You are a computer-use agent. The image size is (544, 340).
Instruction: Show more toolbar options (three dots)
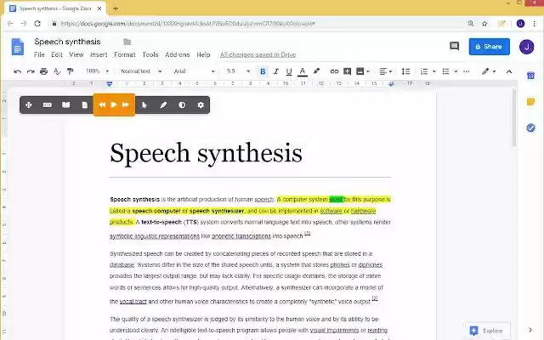pyautogui.click(x=467, y=71)
